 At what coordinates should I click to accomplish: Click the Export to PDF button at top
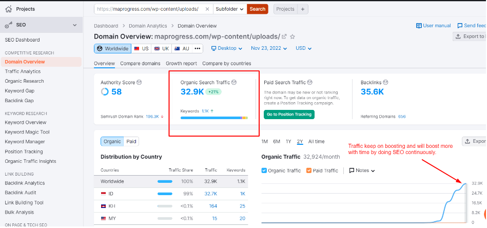tap(470, 36)
